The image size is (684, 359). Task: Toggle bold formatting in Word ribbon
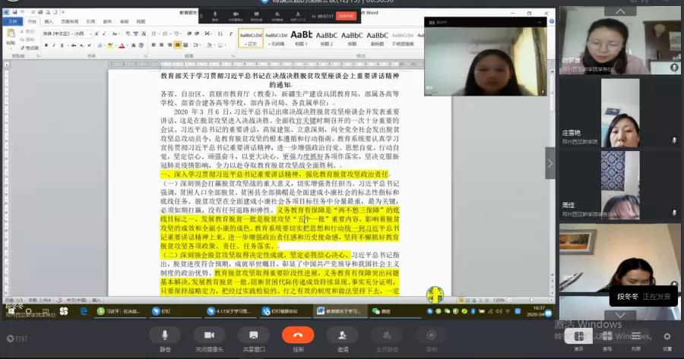(46, 45)
